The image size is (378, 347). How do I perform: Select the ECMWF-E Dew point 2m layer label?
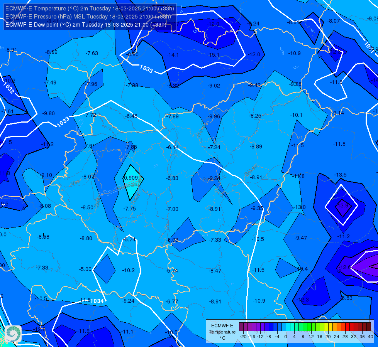(86, 25)
